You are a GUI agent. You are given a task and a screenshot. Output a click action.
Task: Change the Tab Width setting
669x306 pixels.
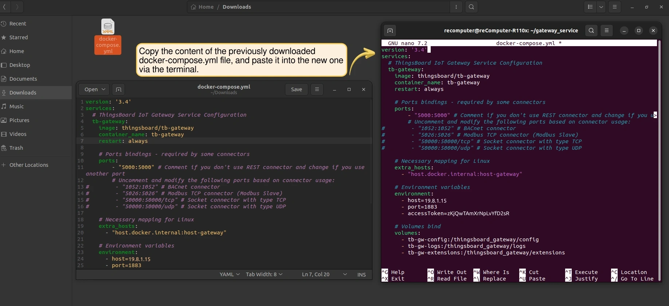point(264,274)
